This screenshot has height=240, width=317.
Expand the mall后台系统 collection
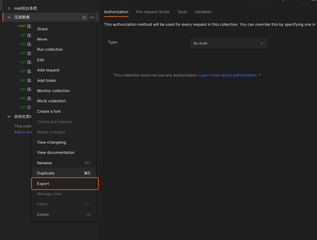point(9,8)
